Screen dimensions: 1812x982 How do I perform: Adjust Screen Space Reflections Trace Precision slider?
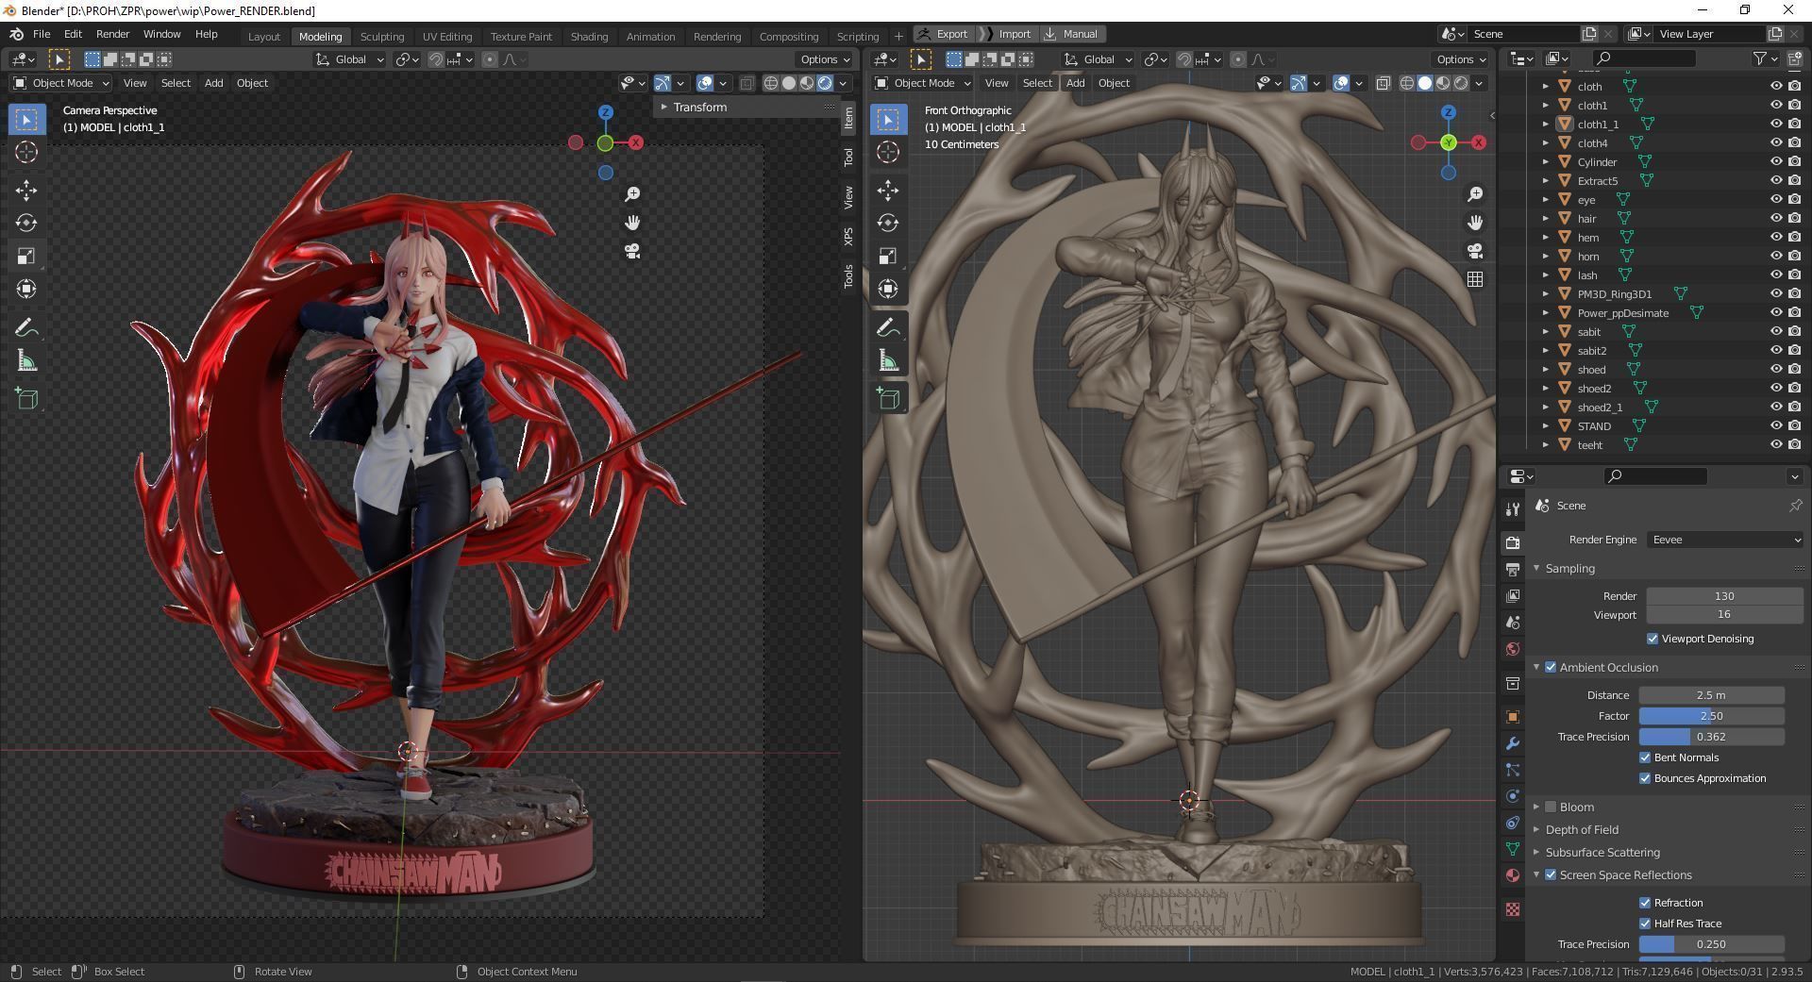[x=1711, y=944]
